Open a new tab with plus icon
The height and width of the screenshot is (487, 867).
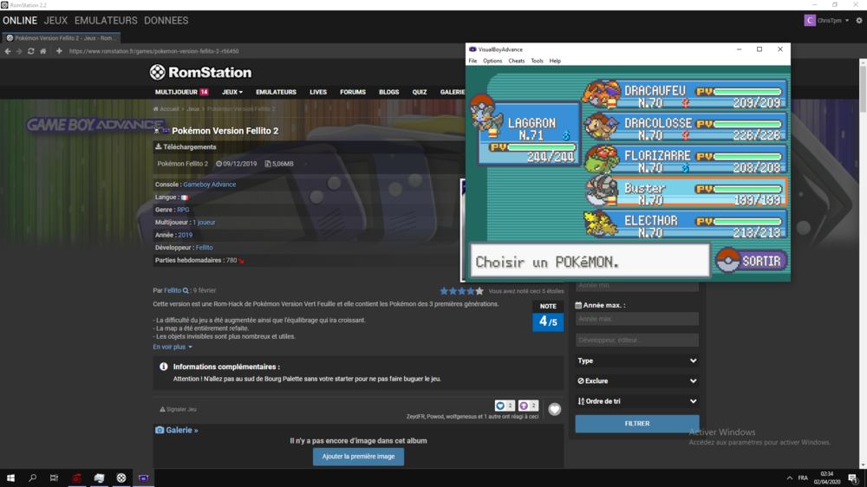coord(59,51)
